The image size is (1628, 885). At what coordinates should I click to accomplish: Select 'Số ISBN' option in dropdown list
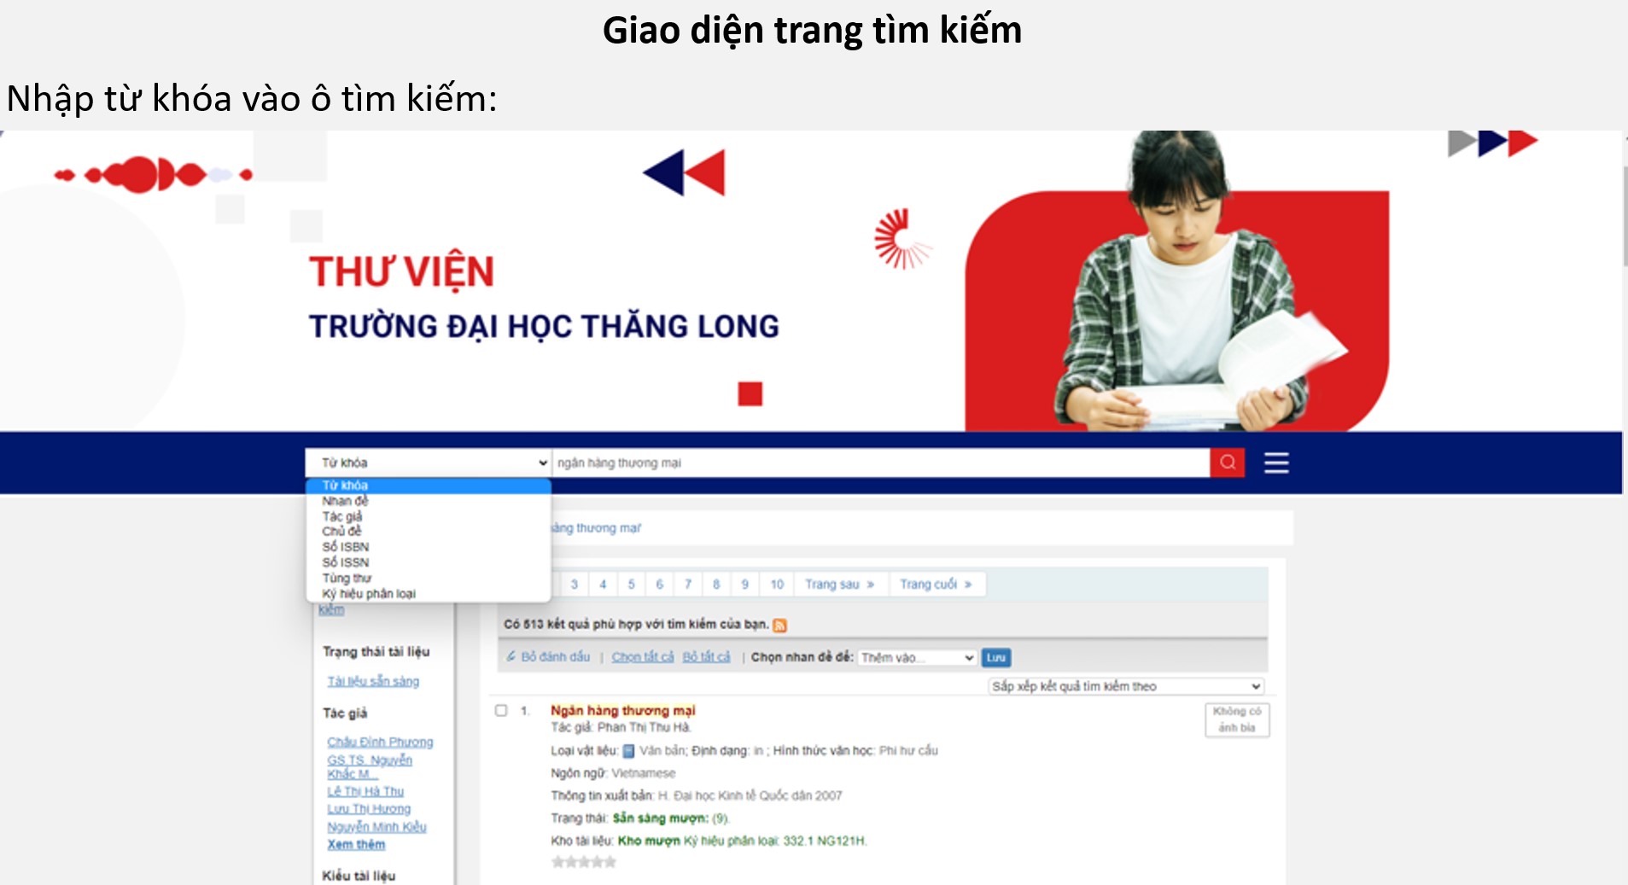428,547
